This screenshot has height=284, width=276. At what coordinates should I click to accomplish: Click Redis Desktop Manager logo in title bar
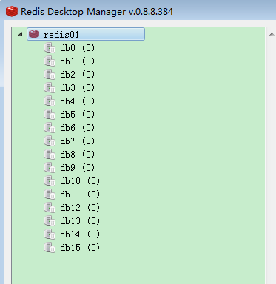point(12,11)
